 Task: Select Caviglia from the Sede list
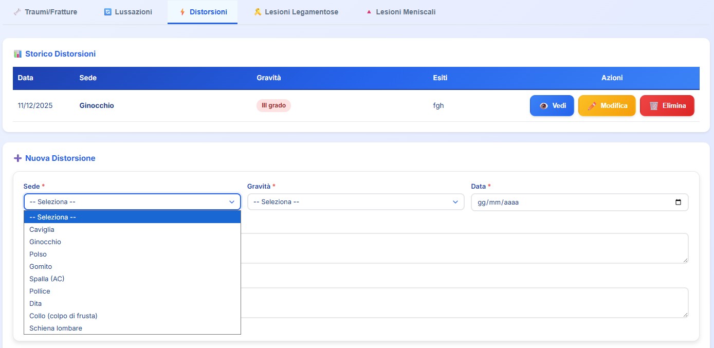[42, 229]
